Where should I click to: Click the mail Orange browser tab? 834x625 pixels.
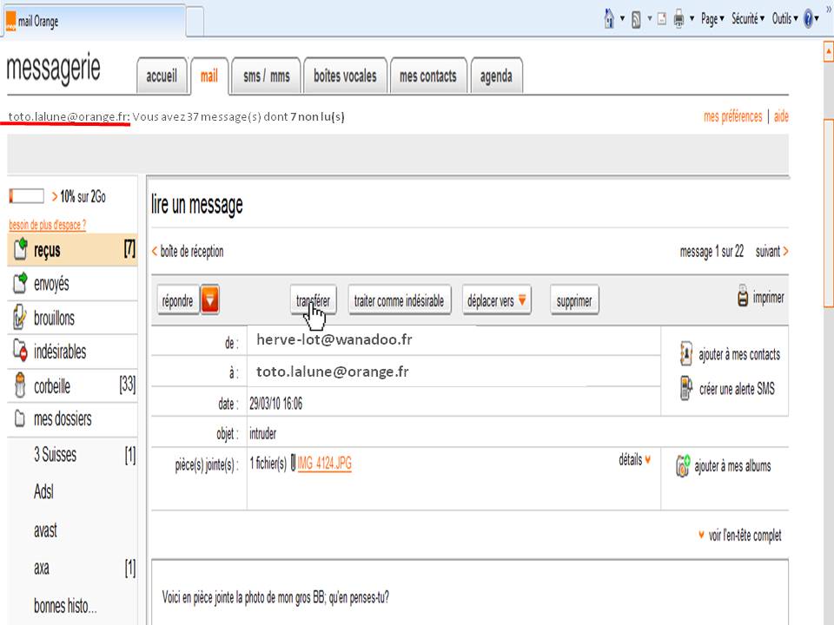(94, 21)
